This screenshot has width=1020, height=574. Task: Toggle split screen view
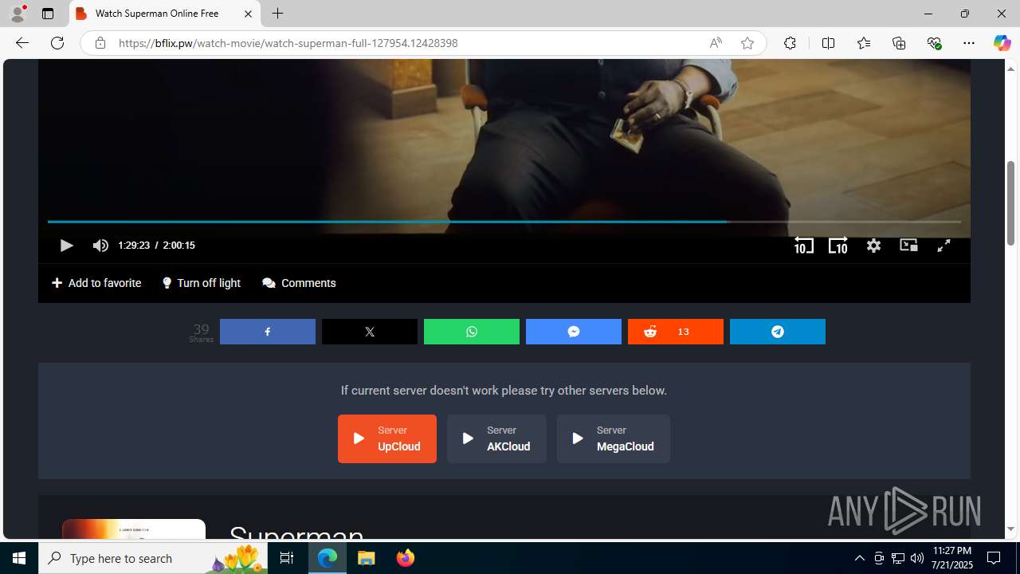(828, 43)
